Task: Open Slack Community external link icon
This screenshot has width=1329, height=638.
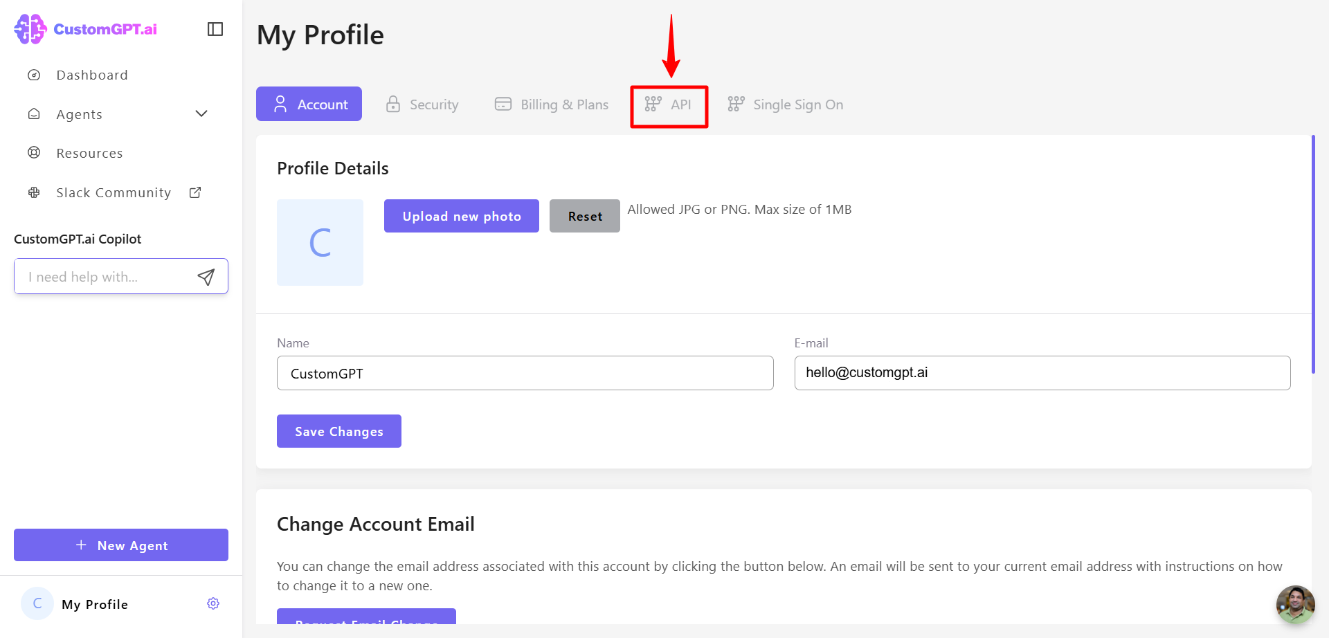Action: (x=195, y=192)
